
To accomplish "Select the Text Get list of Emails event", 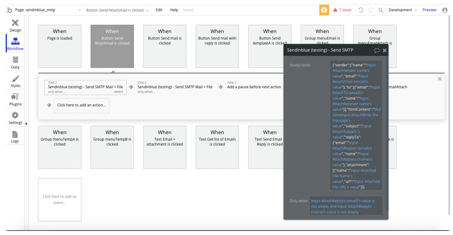I will coord(217,147).
